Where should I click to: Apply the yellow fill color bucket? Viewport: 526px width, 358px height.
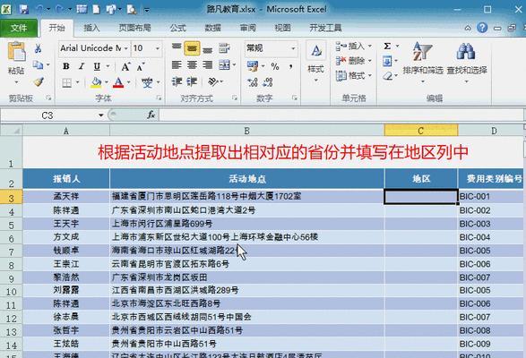coord(96,82)
